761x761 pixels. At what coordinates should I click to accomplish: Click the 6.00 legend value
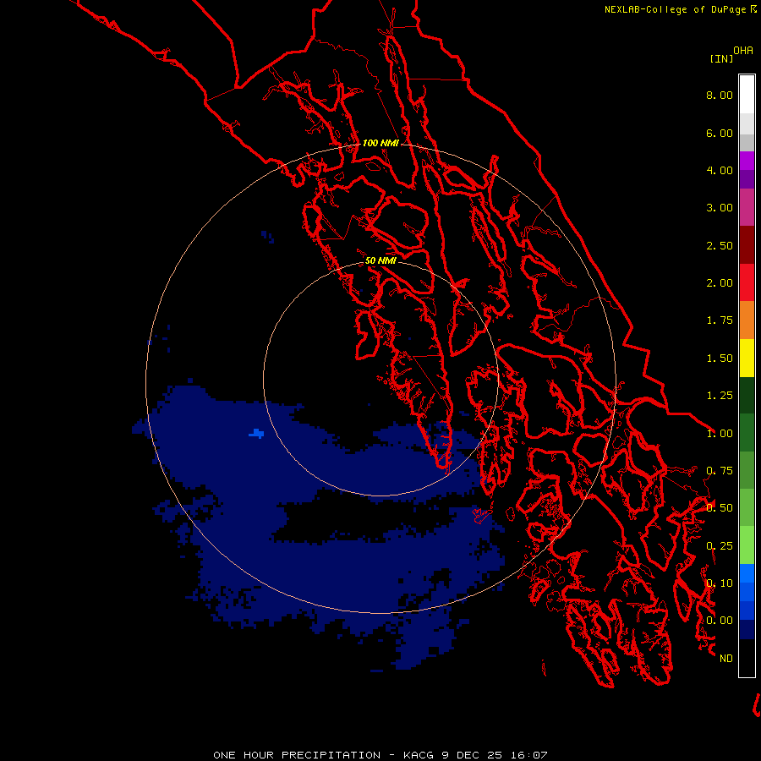click(x=720, y=133)
